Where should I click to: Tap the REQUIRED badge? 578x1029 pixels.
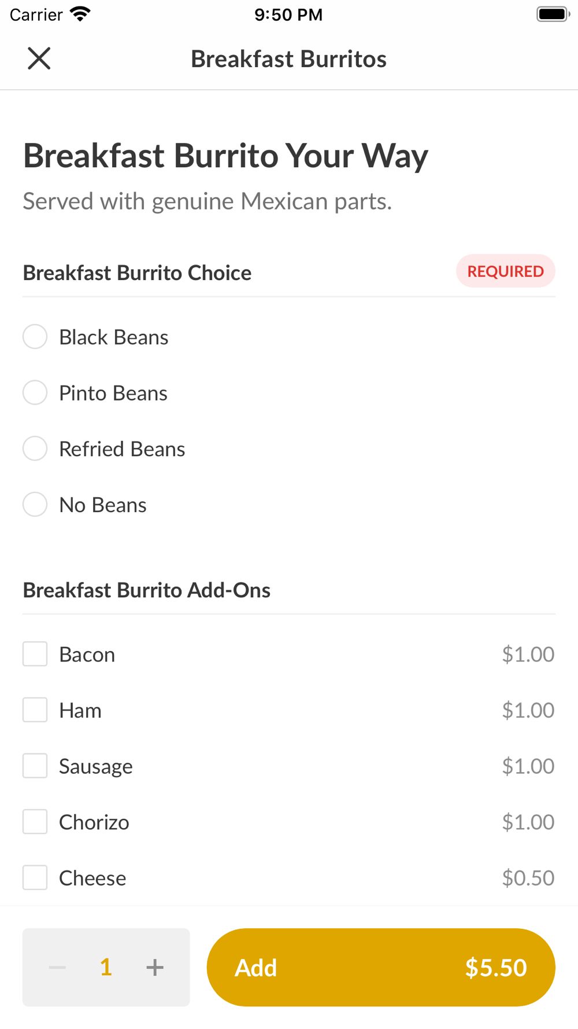[505, 271]
